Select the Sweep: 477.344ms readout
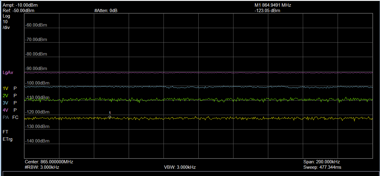Screen dimensions: 380x176 322,167
